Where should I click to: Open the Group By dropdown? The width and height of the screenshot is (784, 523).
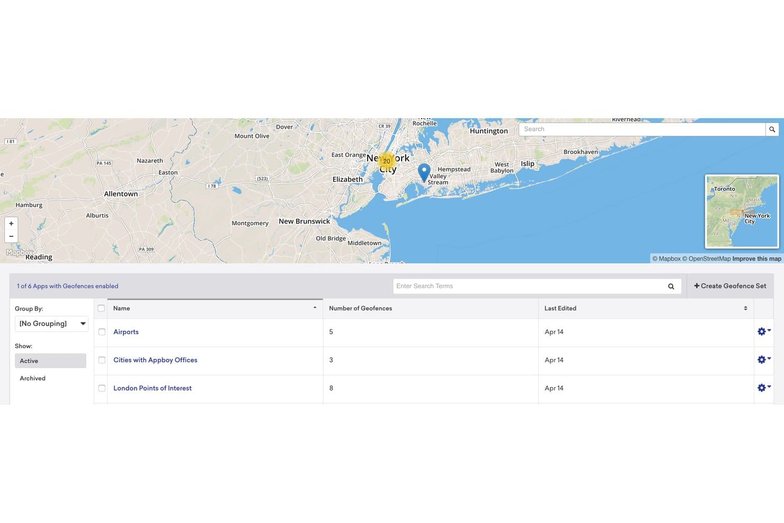(51, 324)
